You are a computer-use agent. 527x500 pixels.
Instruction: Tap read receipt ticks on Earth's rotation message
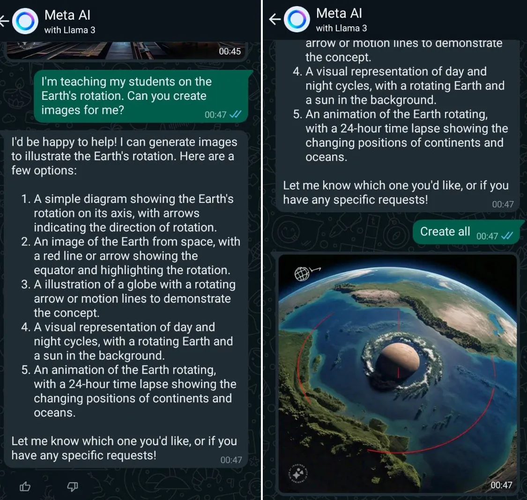click(235, 114)
